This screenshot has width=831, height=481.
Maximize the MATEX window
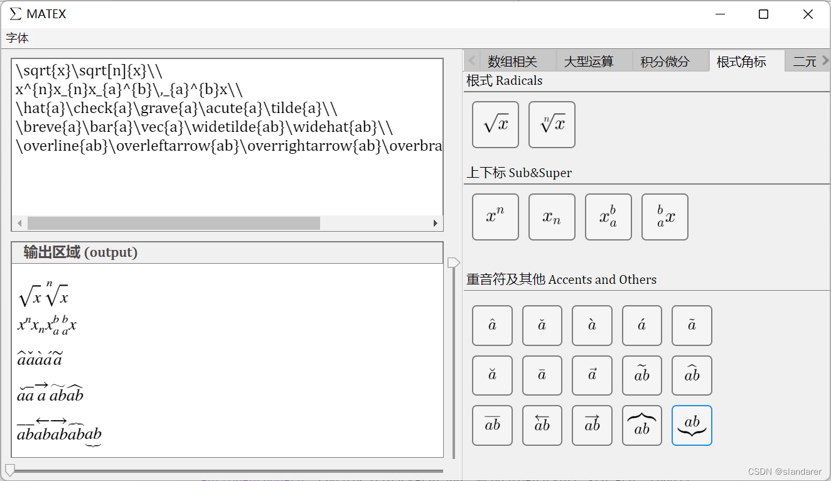(763, 14)
